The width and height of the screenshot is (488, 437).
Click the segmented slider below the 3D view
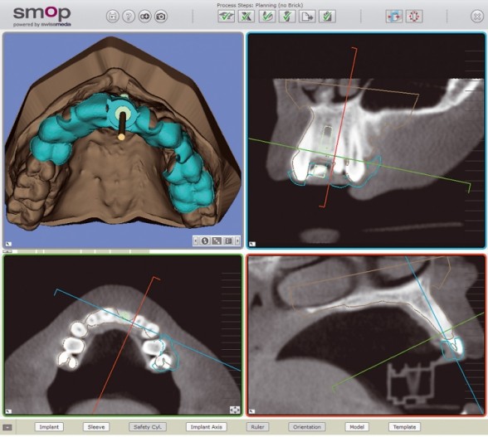coord(76,251)
